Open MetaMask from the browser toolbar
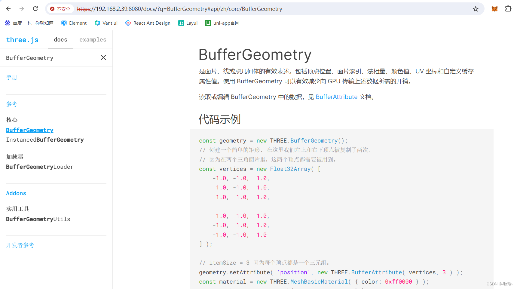This screenshot has width=517, height=289. coord(494,9)
